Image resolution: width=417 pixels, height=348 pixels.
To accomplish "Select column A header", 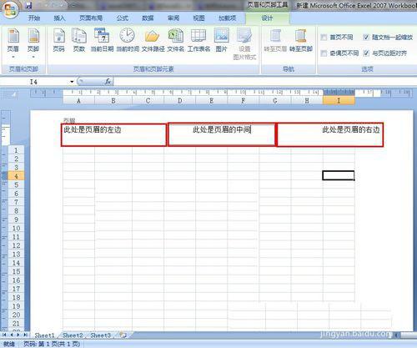I will point(78,101).
